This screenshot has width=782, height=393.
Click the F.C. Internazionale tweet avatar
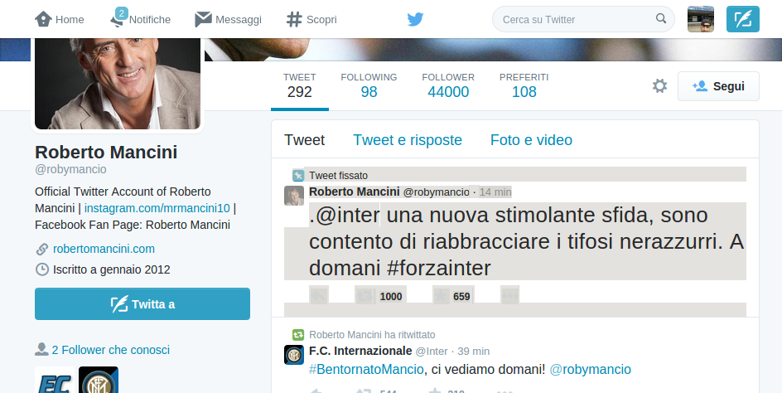pyautogui.click(x=294, y=355)
